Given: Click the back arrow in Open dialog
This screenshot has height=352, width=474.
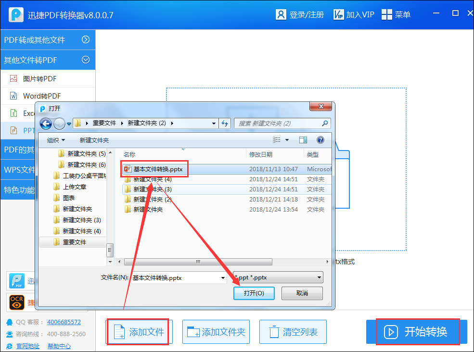Looking at the screenshot, I should point(46,123).
